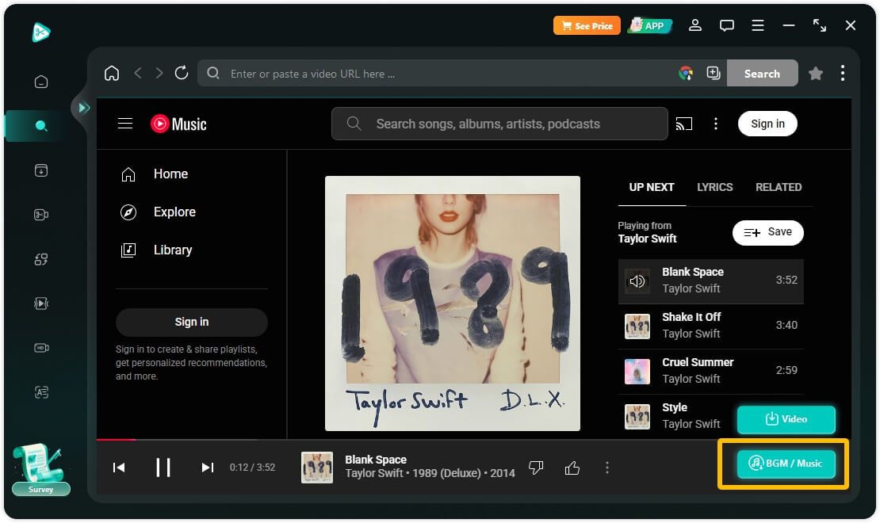This screenshot has width=880, height=523.
Task: Play Style from the queue
Action: point(675,416)
